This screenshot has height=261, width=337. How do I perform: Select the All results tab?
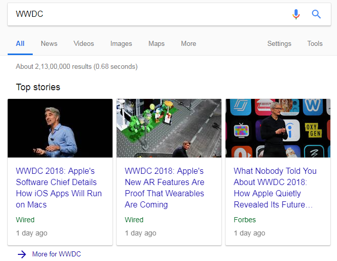point(20,43)
